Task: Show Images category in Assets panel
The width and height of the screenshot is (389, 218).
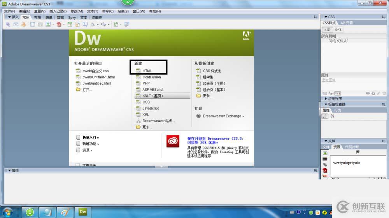Action: pyautogui.click(x=325, y=154)
